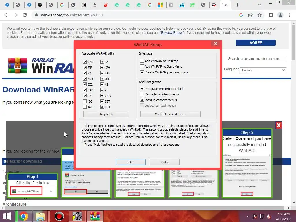
Task: Toggle Integrate WinRAR into shell
Action: coord(142,88)
